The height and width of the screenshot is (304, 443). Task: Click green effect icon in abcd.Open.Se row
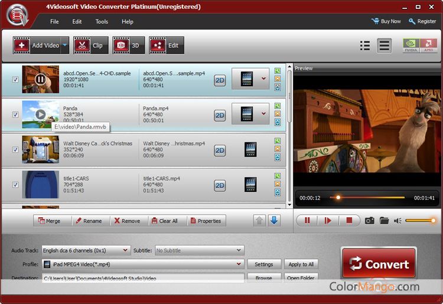pyautogui.click(x=278, y=71)
